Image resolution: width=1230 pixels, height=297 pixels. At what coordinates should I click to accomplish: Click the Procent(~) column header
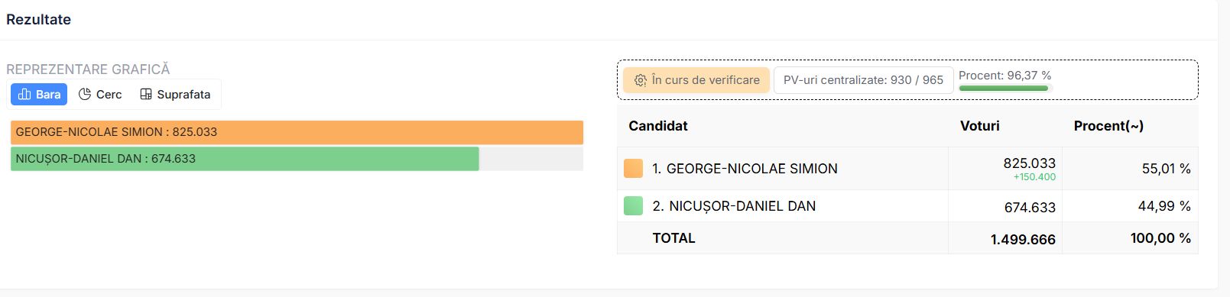[x=1108, y=126]
